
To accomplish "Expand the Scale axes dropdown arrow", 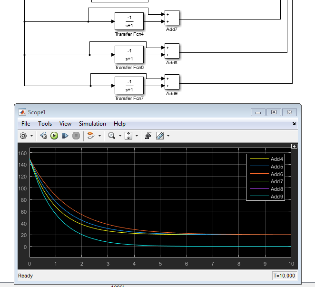I will click(x=137, y=136).
